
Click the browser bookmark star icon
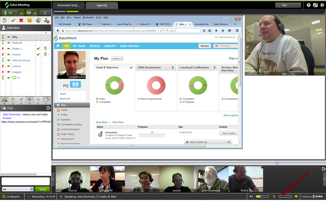(x=204, y=31)
